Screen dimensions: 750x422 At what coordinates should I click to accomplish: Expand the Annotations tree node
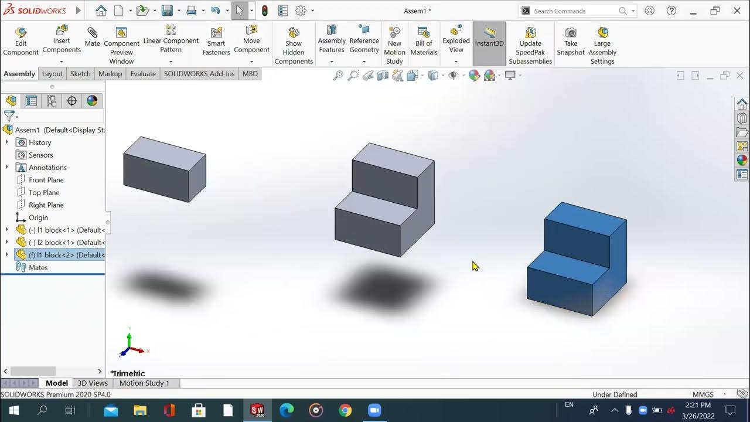[x=6, y=167]
